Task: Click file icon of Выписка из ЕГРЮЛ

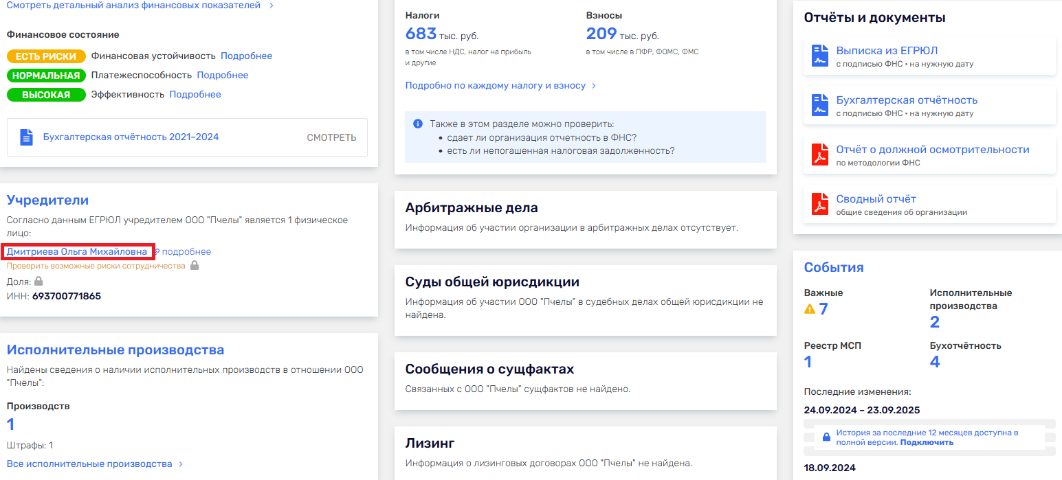Action: [x=819, y=56]
